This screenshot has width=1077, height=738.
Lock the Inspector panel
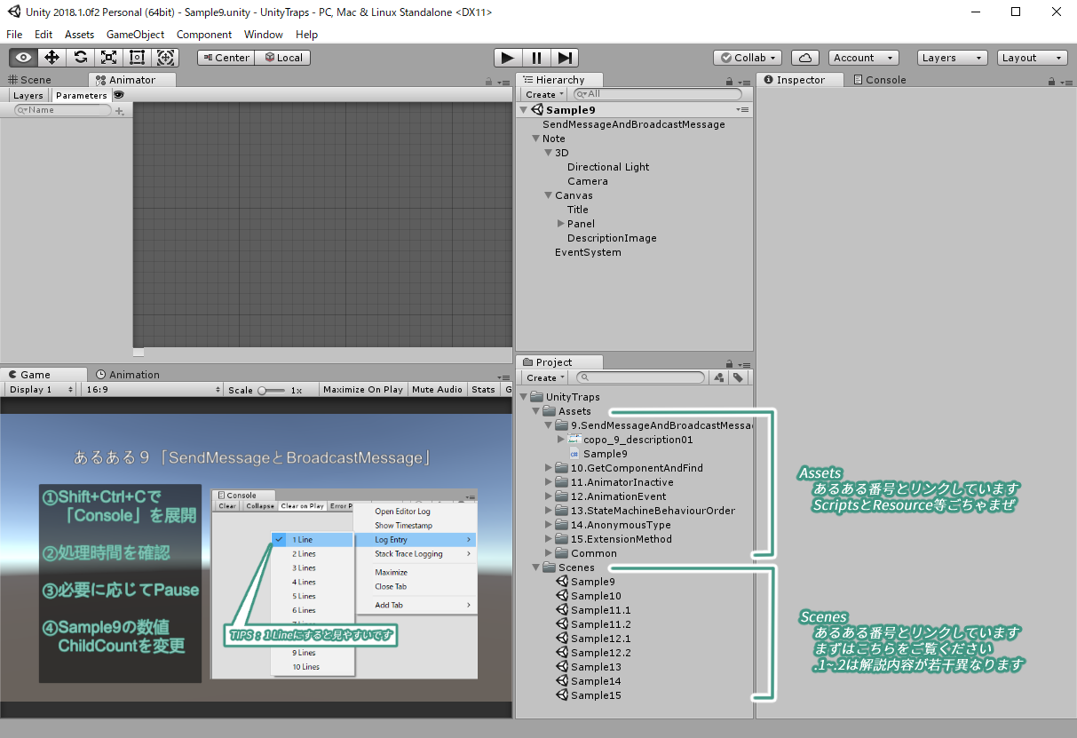1052,82
